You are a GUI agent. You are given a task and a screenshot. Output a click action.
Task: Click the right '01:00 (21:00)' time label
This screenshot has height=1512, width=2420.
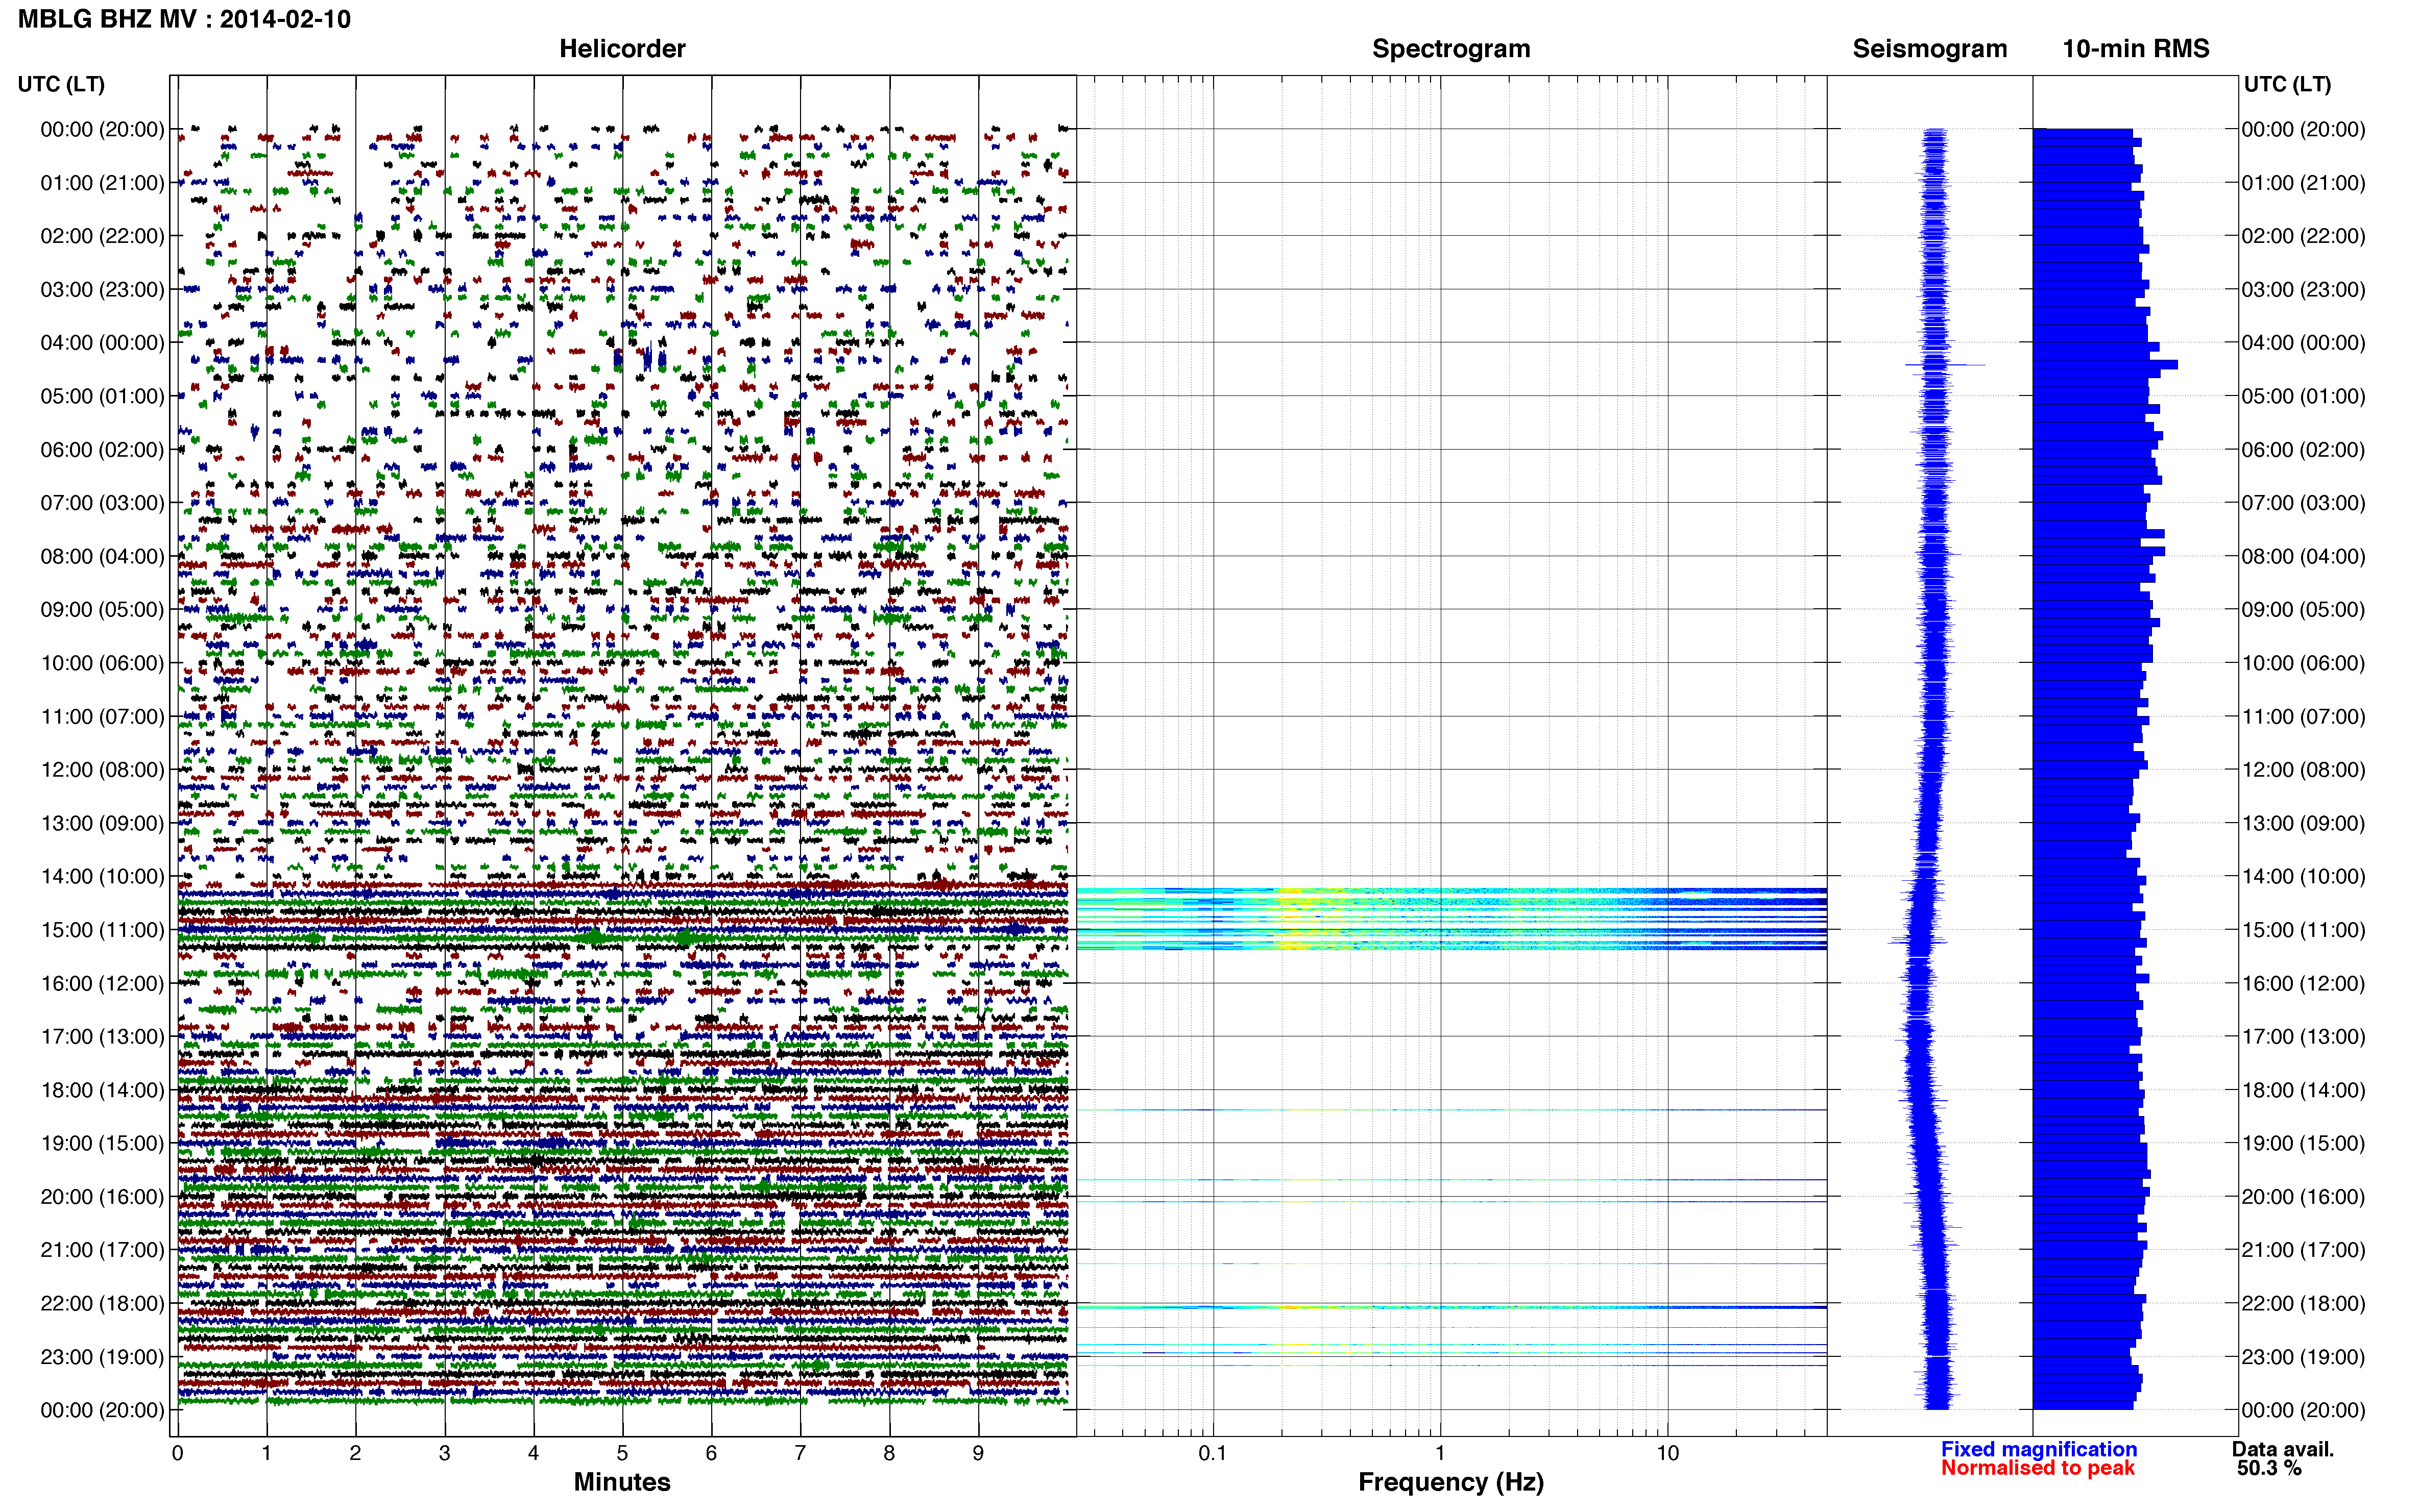click(2303, 183)
